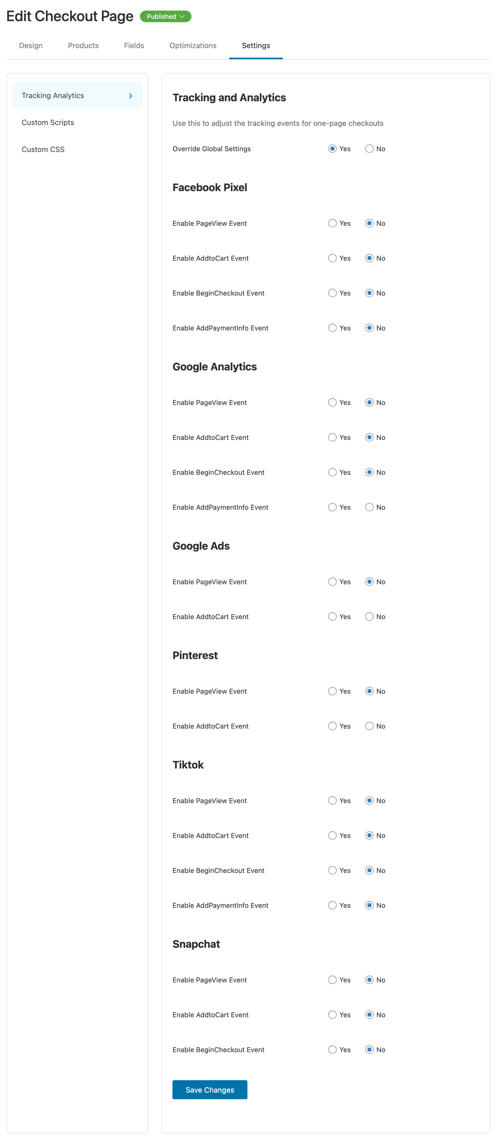Click the chevron on Tracking Analytics
The image size is (497, 1141).
point(130,95)
